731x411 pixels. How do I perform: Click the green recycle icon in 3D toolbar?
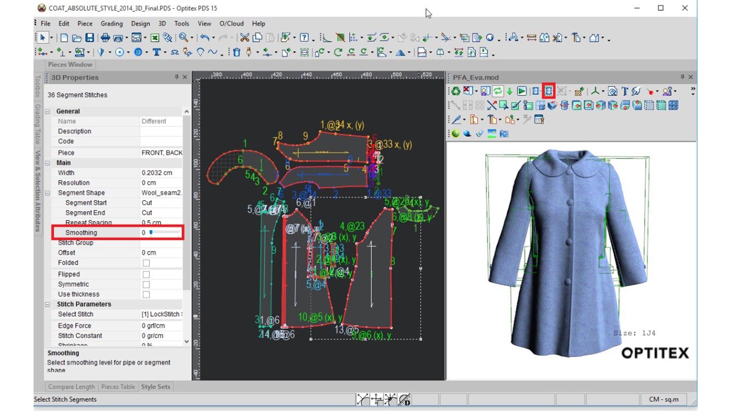(455, 91)
